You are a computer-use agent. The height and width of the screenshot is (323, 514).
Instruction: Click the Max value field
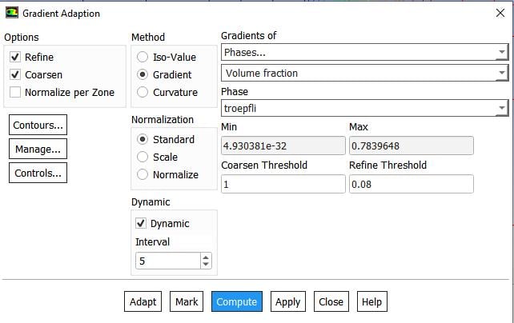[411, 146]
